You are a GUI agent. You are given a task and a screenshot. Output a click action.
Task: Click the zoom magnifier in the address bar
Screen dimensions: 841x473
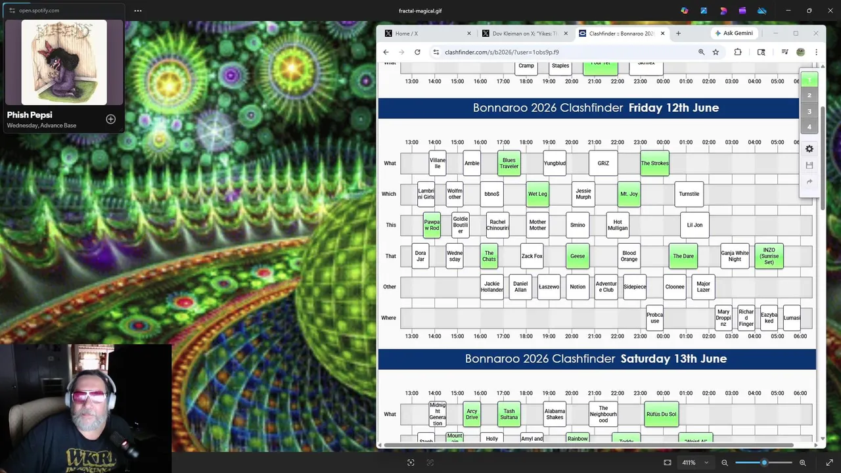701,52
